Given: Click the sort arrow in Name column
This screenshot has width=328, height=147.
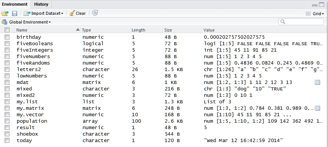Looking at the screenshot, I should pos(78,30).
